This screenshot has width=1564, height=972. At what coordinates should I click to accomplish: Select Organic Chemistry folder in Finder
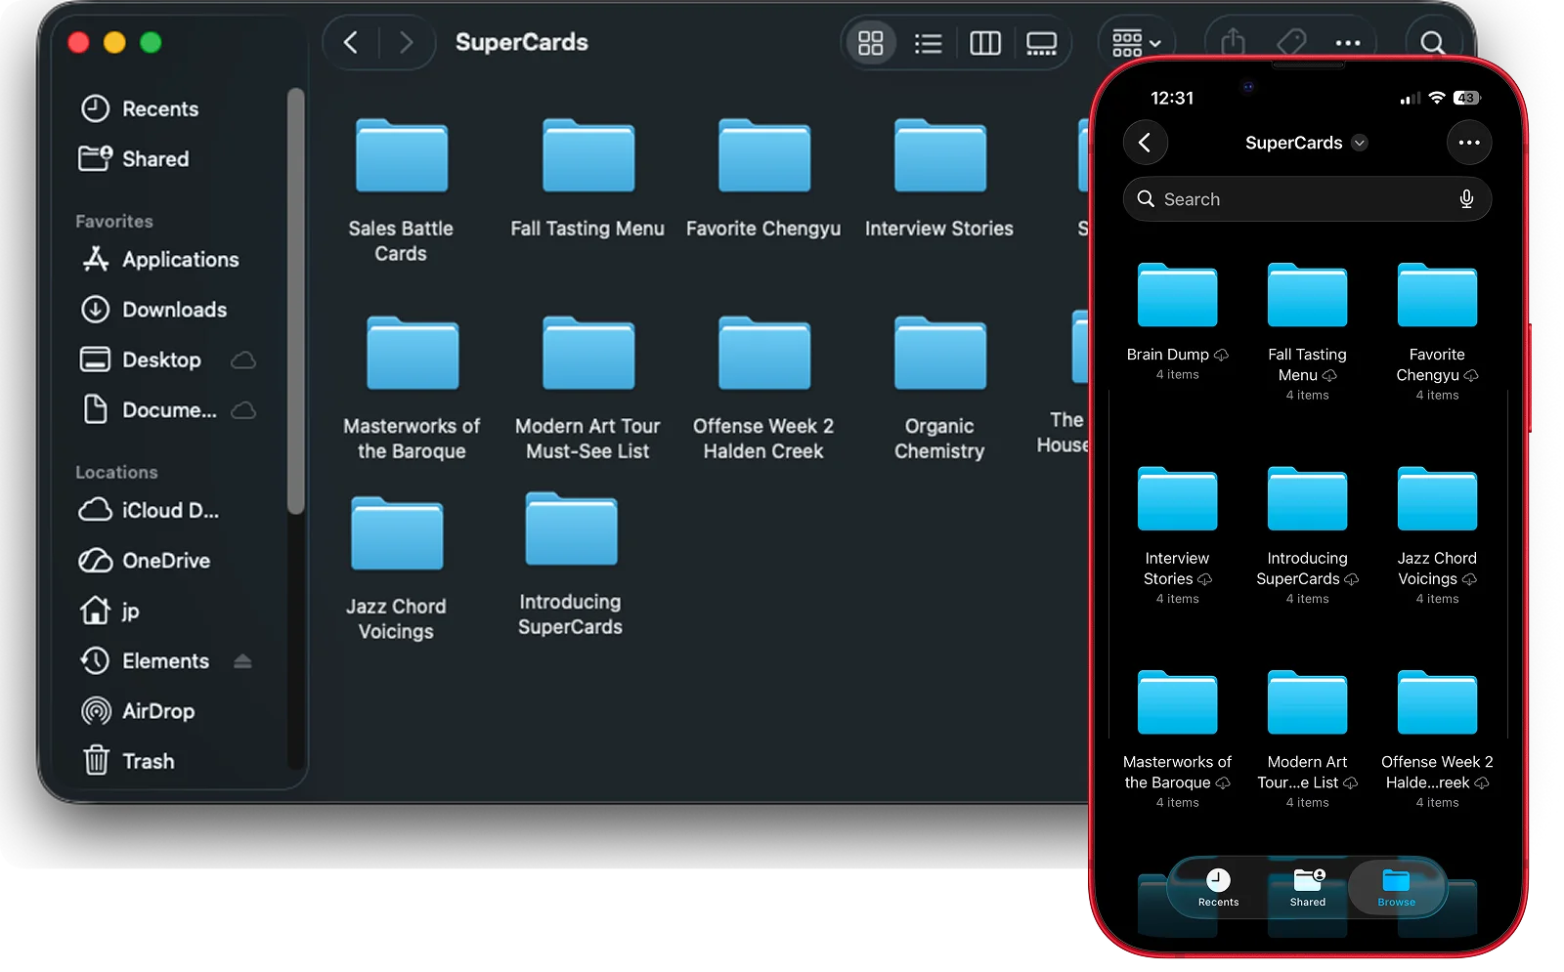tap(939, 388)
